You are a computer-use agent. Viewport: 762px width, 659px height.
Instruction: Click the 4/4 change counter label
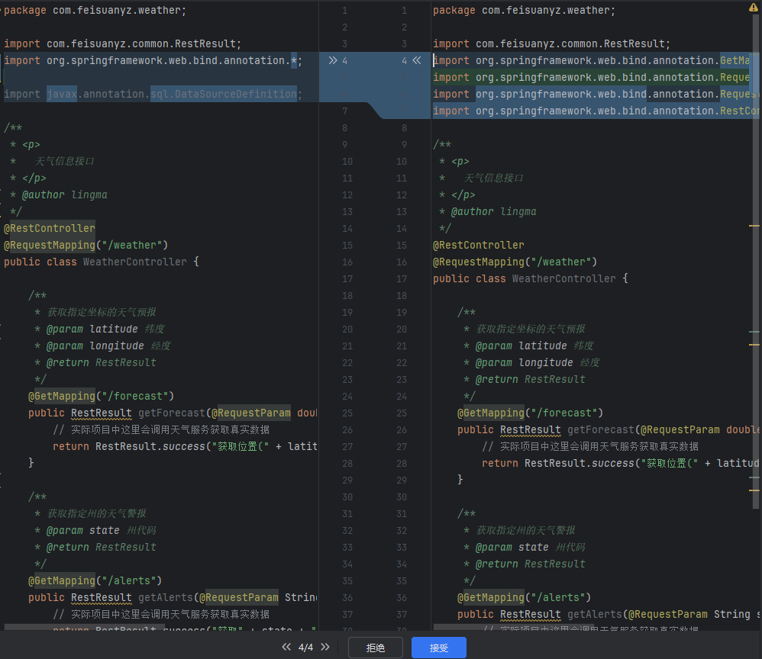[305, 648]
